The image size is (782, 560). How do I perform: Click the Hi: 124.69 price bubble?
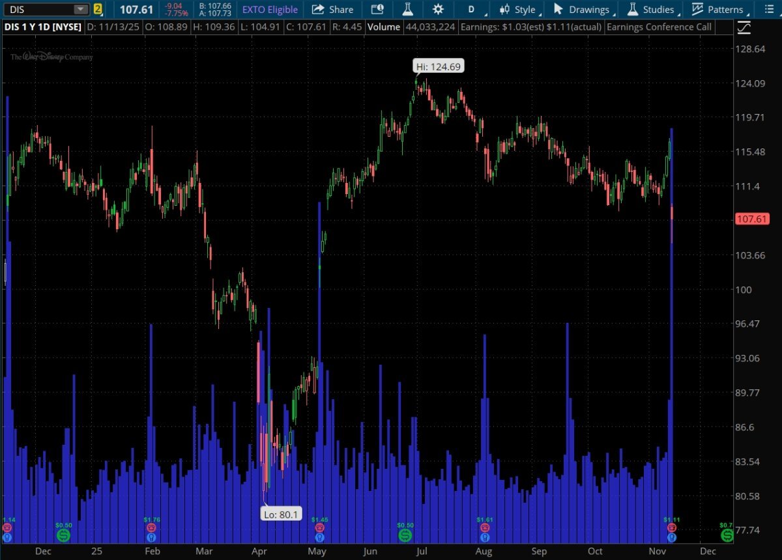tap(439, 66)
